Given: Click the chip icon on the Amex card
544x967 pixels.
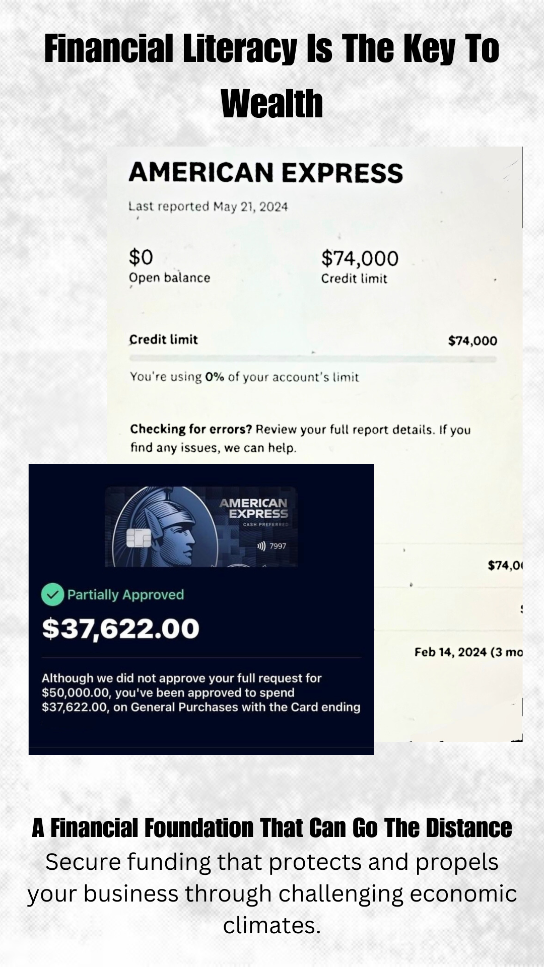Looking at the screenshot, I should pos(139,539).
